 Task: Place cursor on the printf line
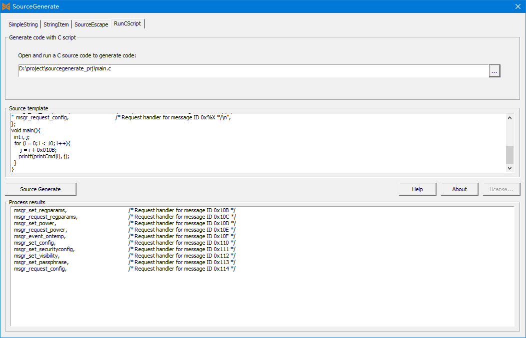click(x=44, y=156)
